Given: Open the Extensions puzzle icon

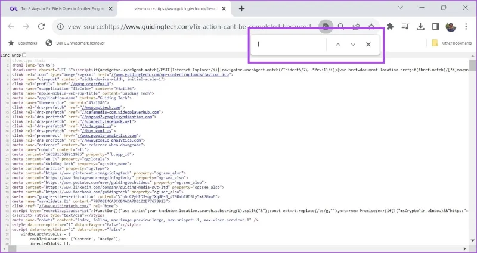Looking at the screenshot, I should pos(390,26).
